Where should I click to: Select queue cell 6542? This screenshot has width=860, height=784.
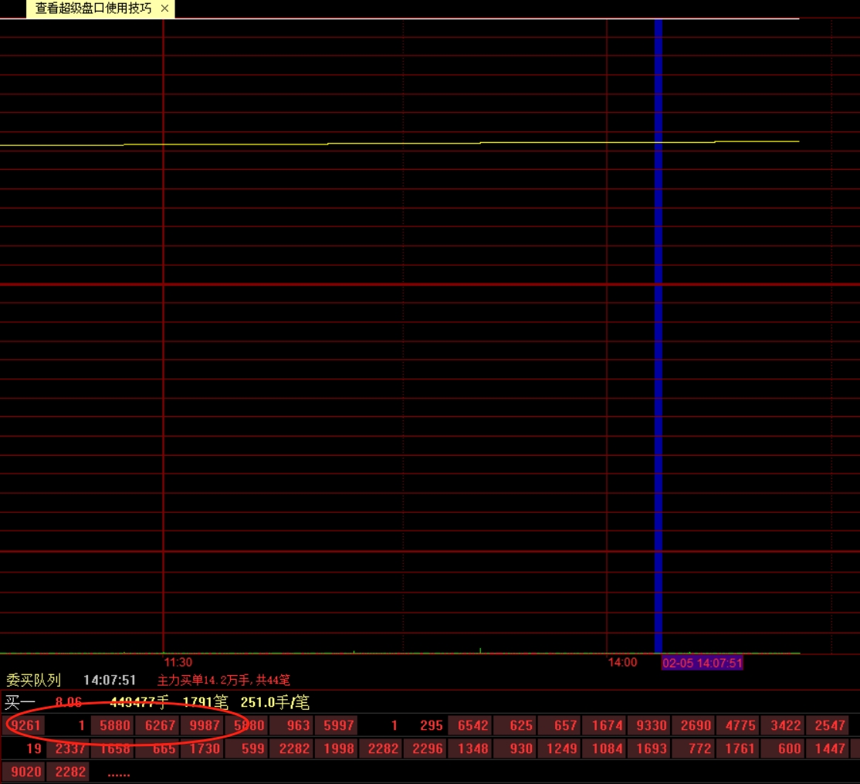[471, 725]
